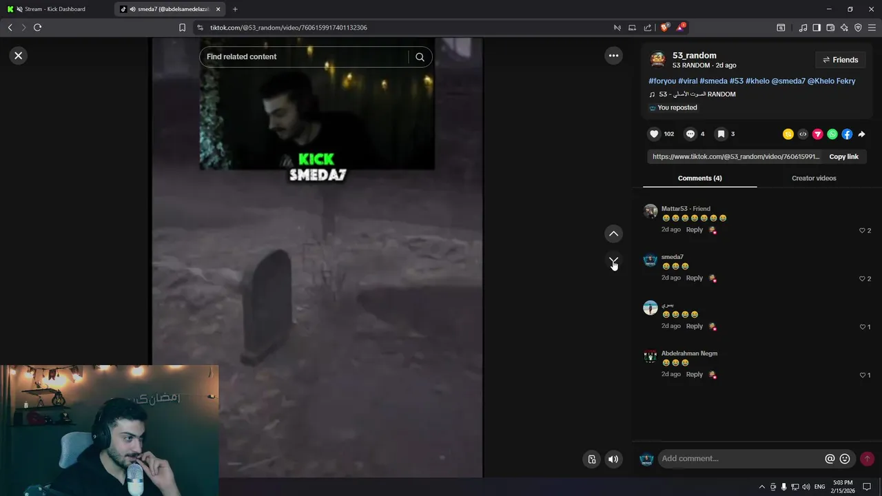The image size is (882, 496).
Task: Open a new browser tab
Action: [x=235, y=9]
